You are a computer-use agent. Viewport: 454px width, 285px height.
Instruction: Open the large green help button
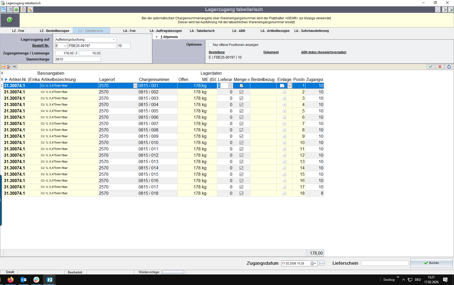point(10,20)
